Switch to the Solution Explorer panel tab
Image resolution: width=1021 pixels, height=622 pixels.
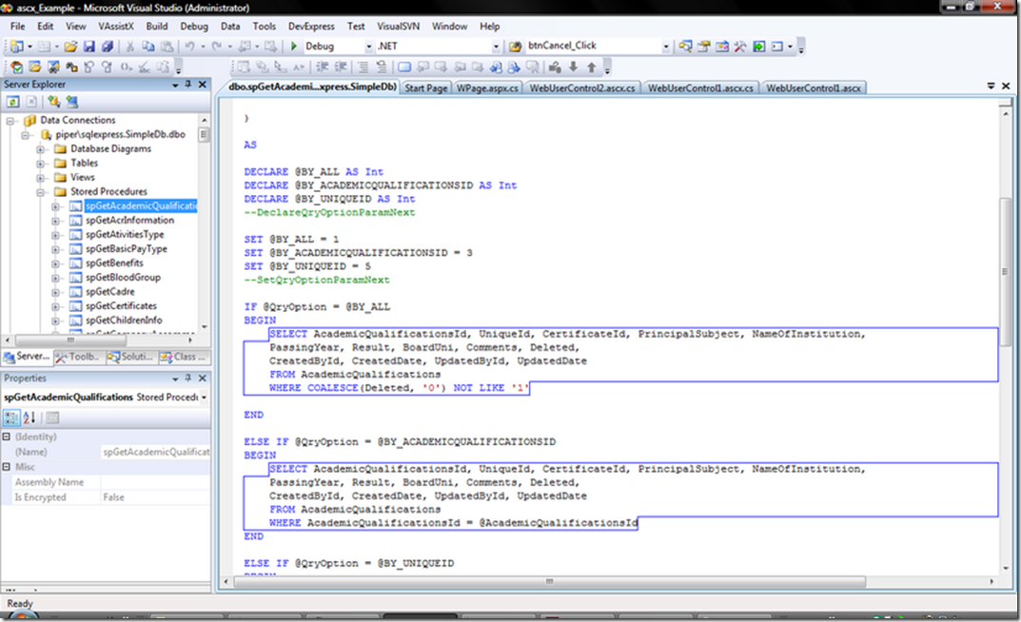point(130,357)
